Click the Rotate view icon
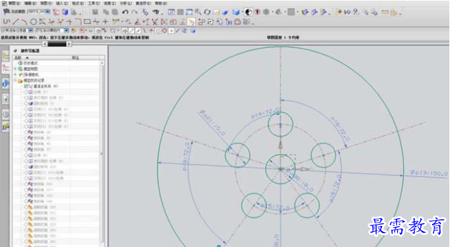The width and height of the screenshot is (450, 247). [207, 12]
